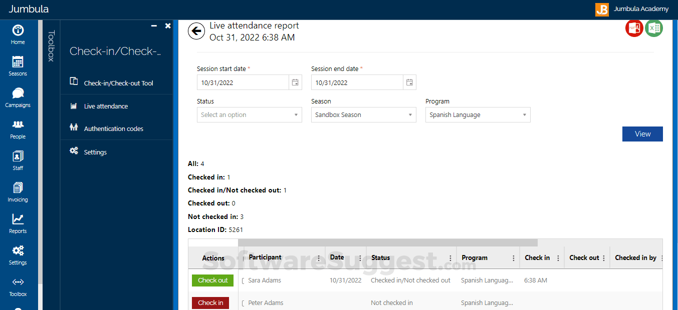Export the report to Excel
This screenshot has width=678, height=310.
[x=654, y=28]
